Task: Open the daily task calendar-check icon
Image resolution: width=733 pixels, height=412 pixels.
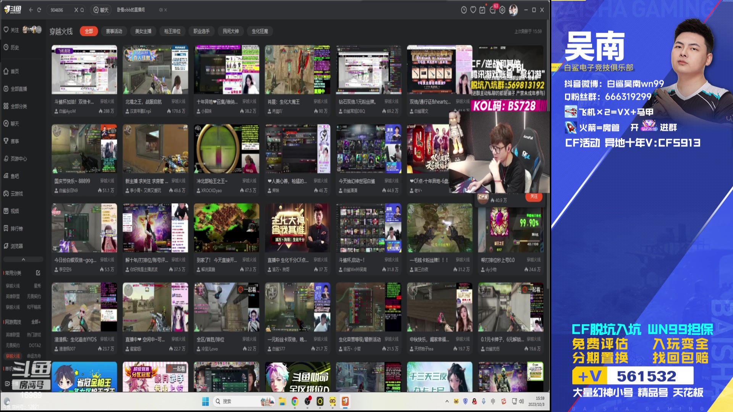Action: tap(483, 10)
